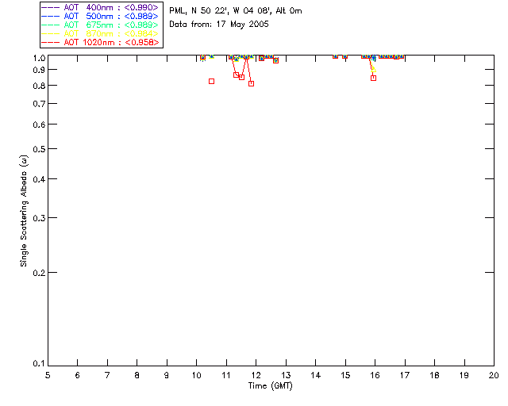
Task: Click the PML station location header text
Action: point(236,10)
